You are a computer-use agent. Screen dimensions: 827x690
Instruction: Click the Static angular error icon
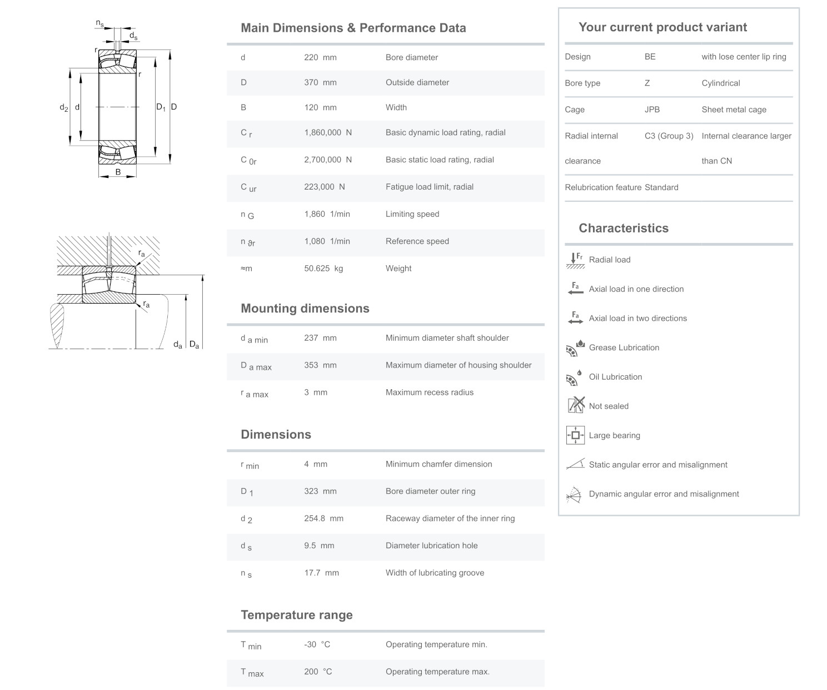[x=575, y=464]
